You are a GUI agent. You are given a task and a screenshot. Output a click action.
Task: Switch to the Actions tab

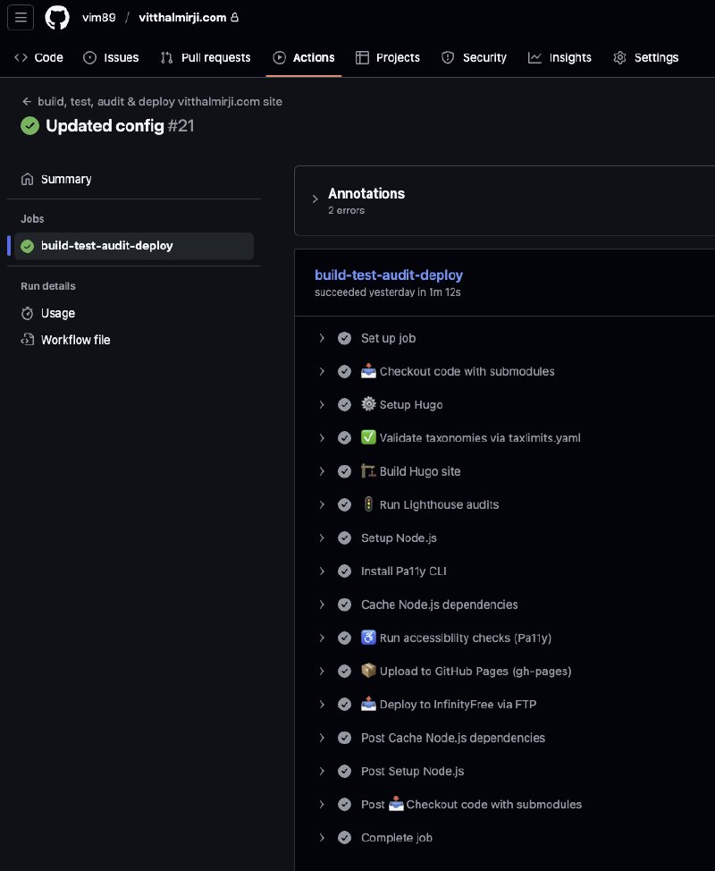tap(304, 58)
